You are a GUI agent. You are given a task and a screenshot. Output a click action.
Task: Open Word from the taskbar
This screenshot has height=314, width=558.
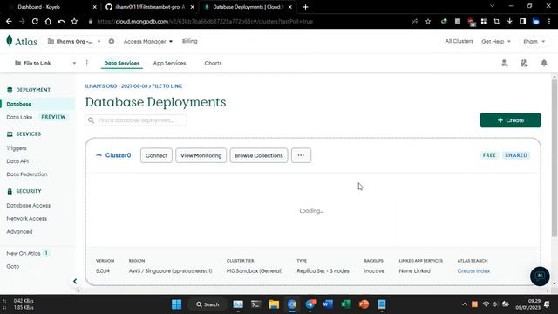point(328,304)
